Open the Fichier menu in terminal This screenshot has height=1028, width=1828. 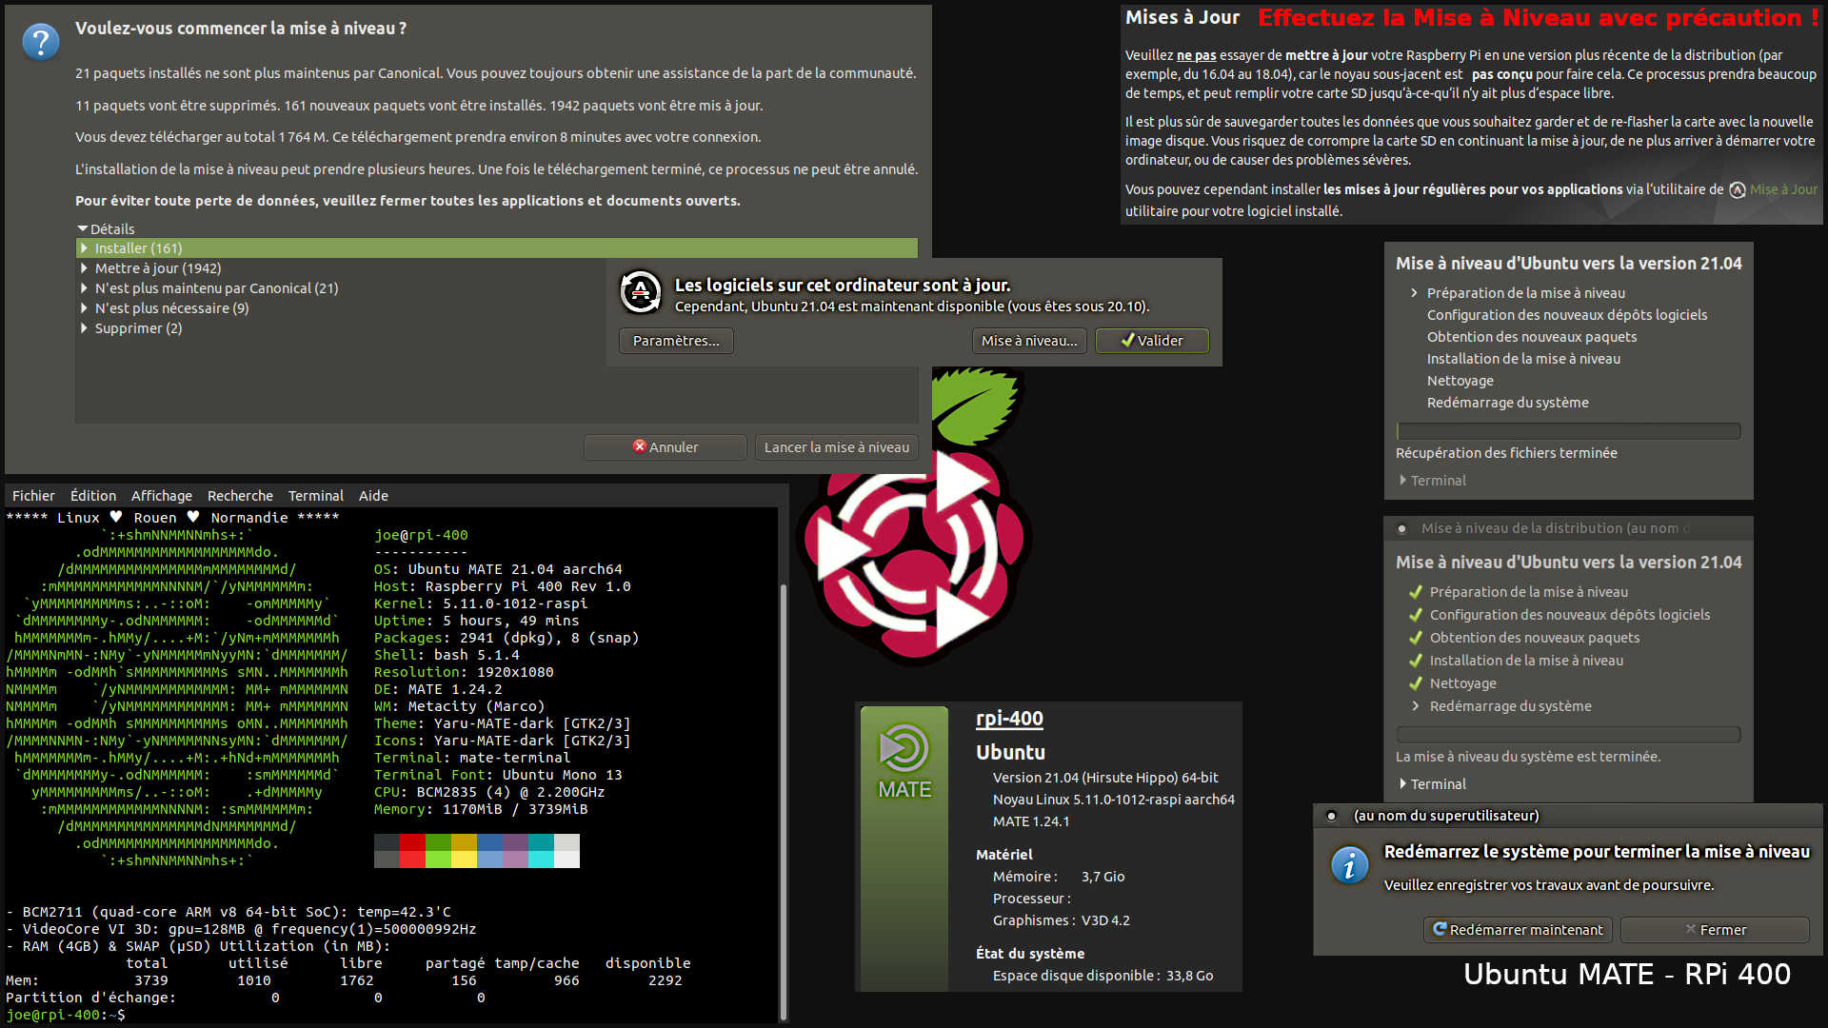tap(33, 496)
